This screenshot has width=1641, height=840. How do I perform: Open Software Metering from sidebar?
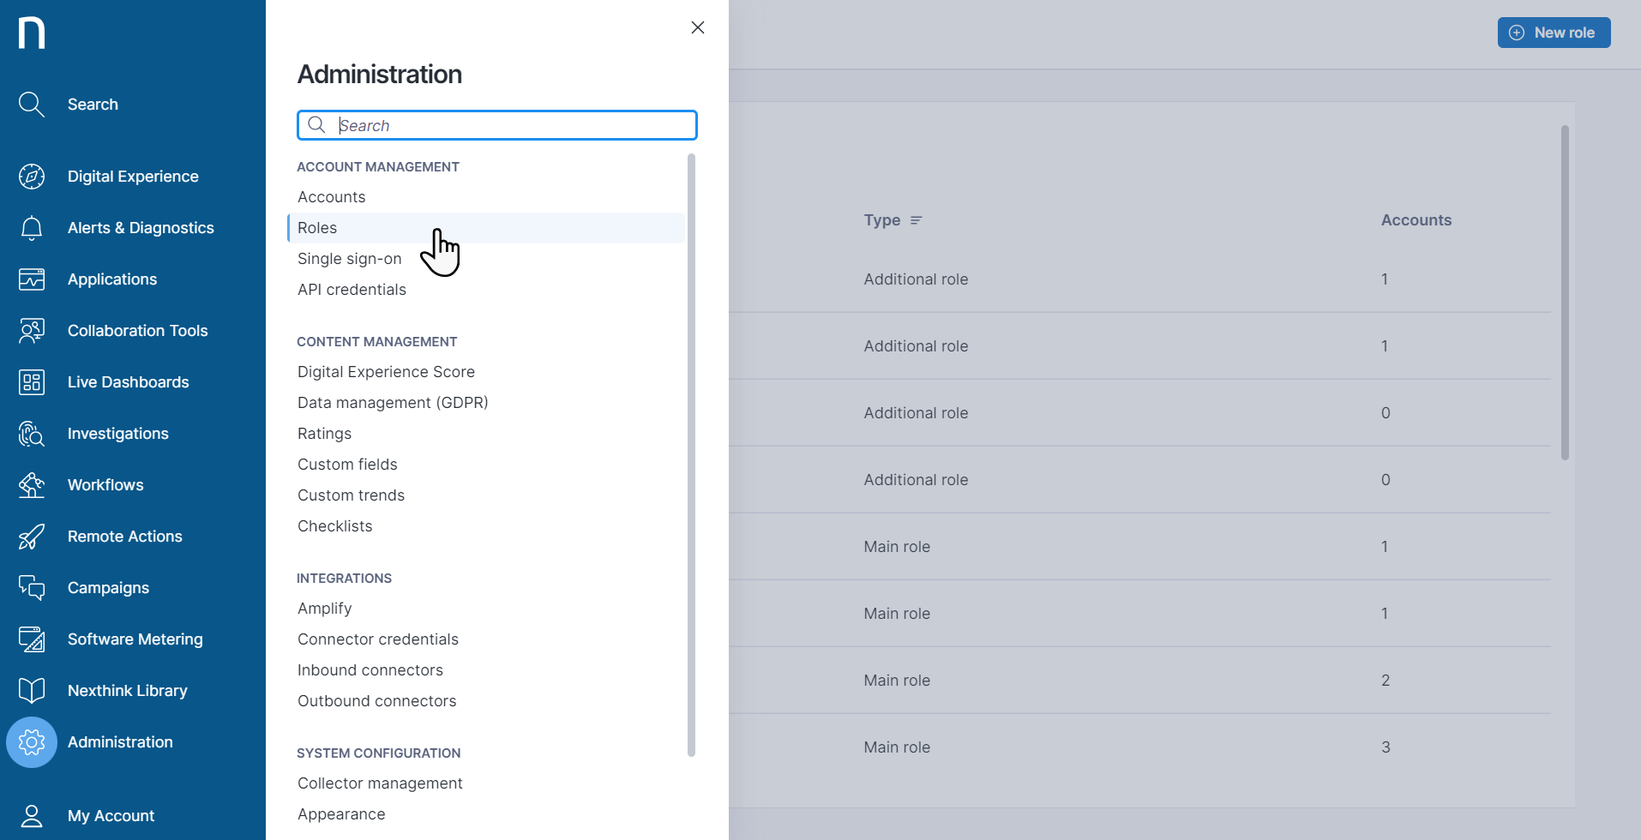135,639
